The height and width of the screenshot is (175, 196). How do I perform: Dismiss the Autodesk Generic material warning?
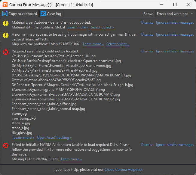147,22
